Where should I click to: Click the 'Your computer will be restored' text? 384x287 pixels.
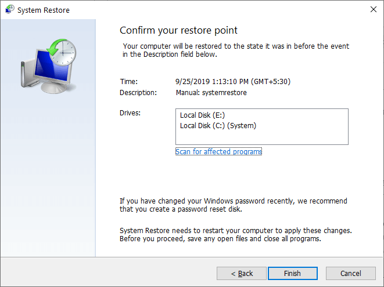click(x=236, y=50)
